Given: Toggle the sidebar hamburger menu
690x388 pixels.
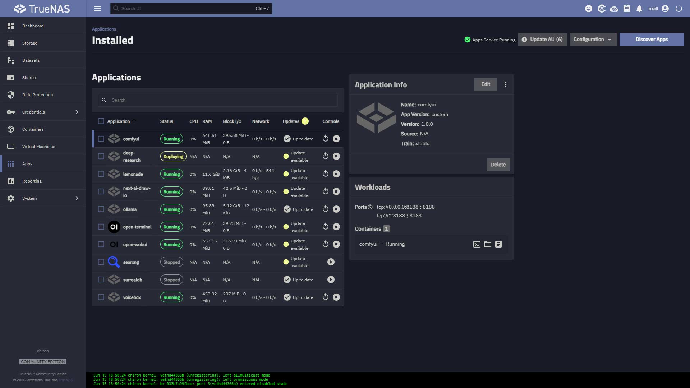Looking at the screenshot, I should [x=97, y=9].
